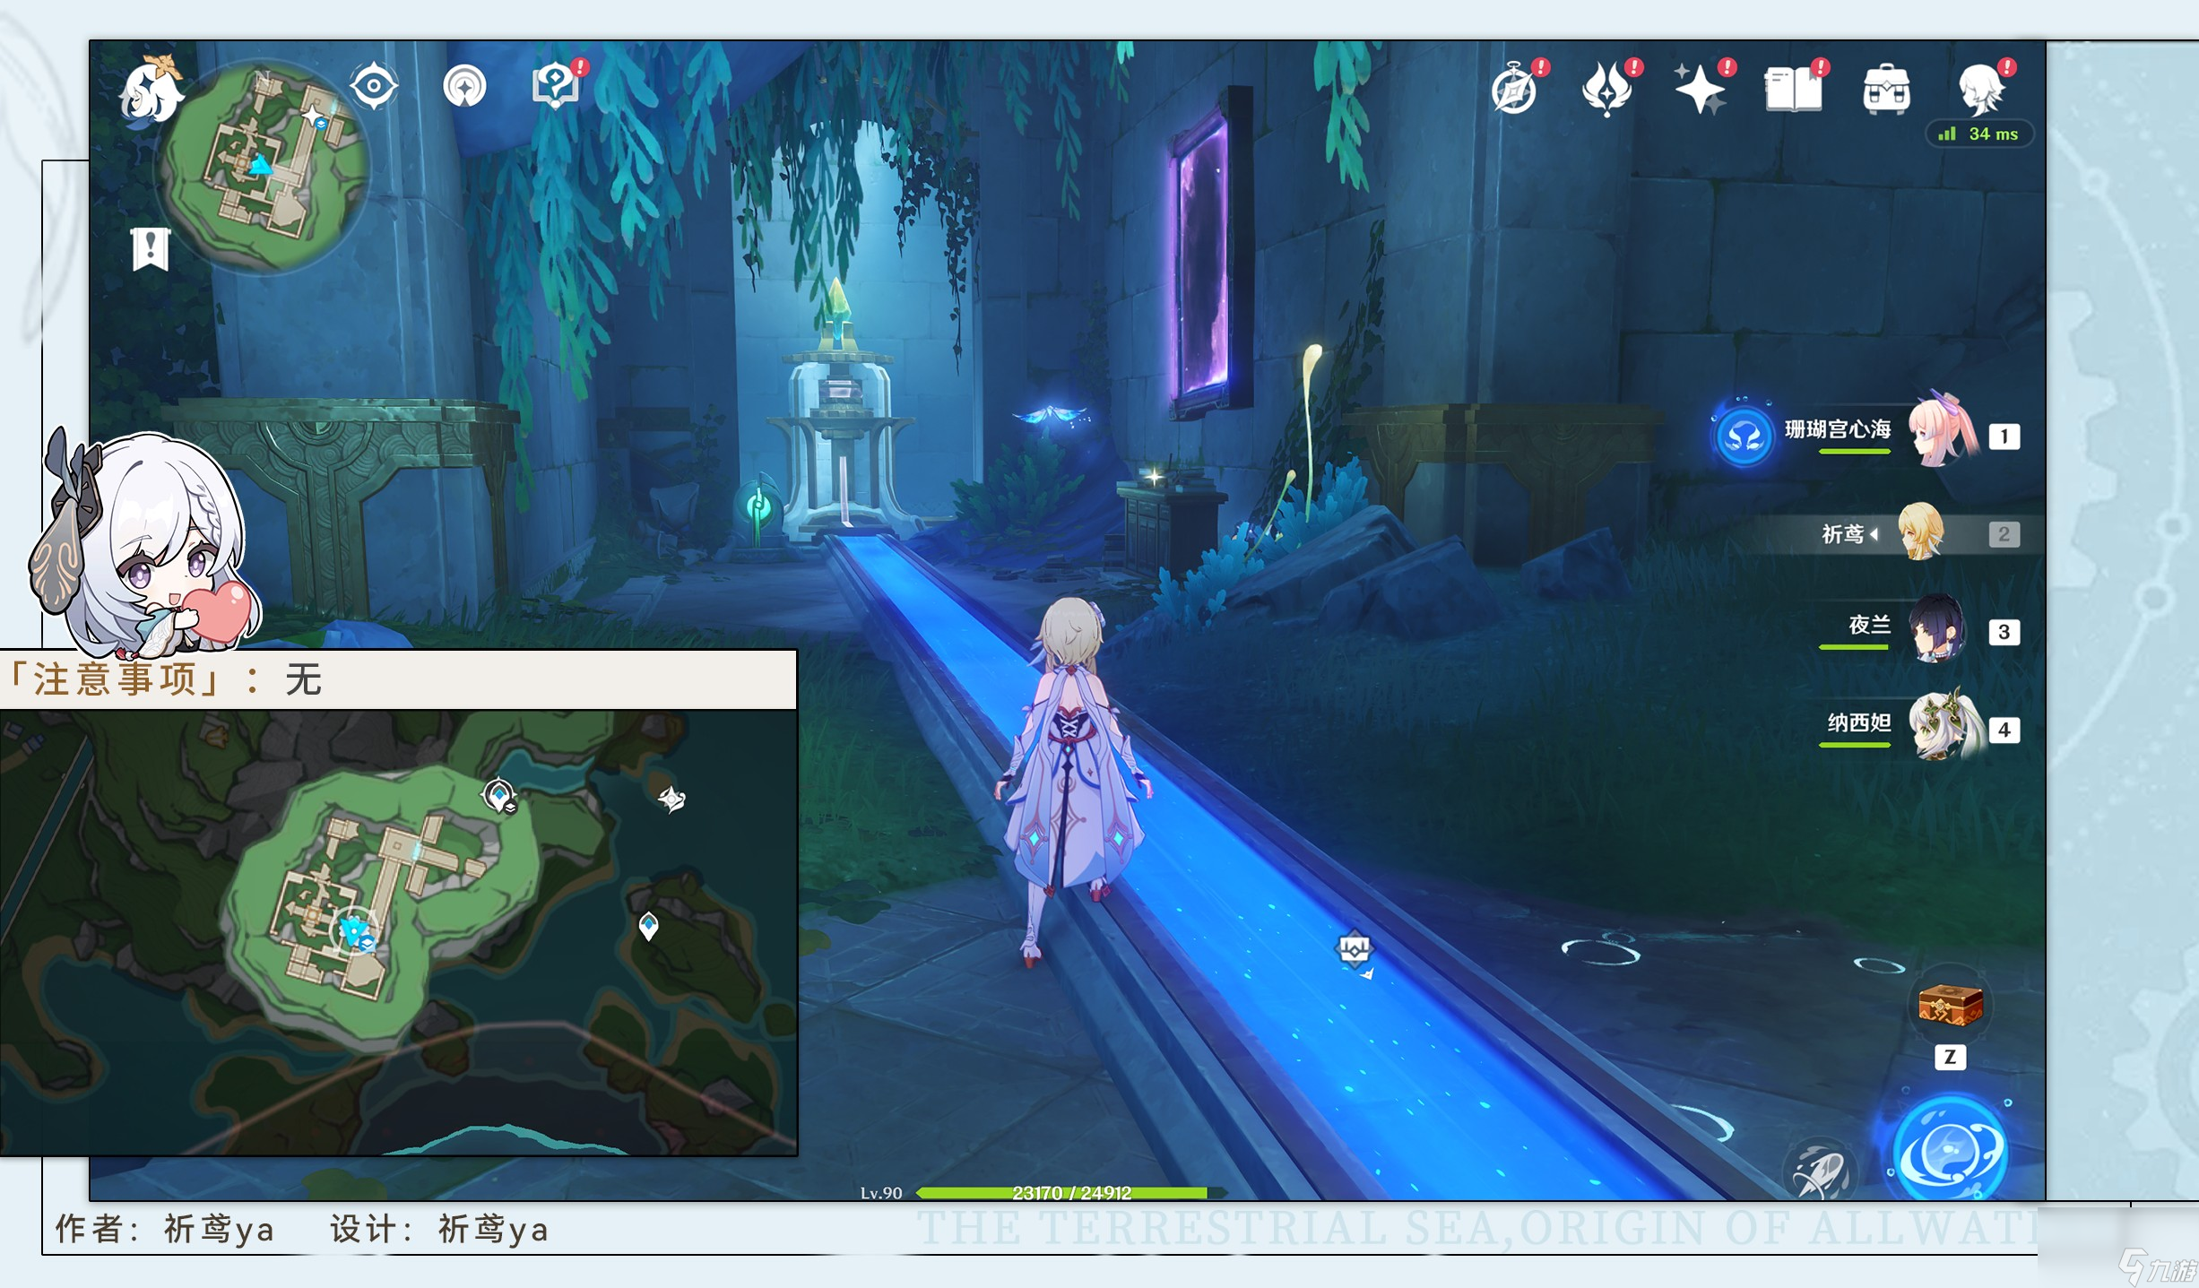Open the Wish star icon
The image size is (2199, 1288).
tap(1702, 89)
